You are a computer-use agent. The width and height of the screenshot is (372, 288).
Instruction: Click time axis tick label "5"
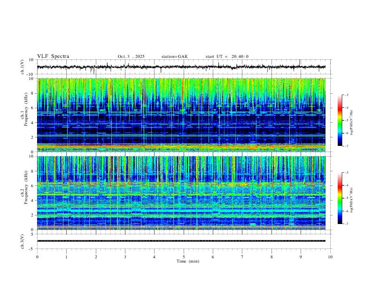tap(184, 257)
